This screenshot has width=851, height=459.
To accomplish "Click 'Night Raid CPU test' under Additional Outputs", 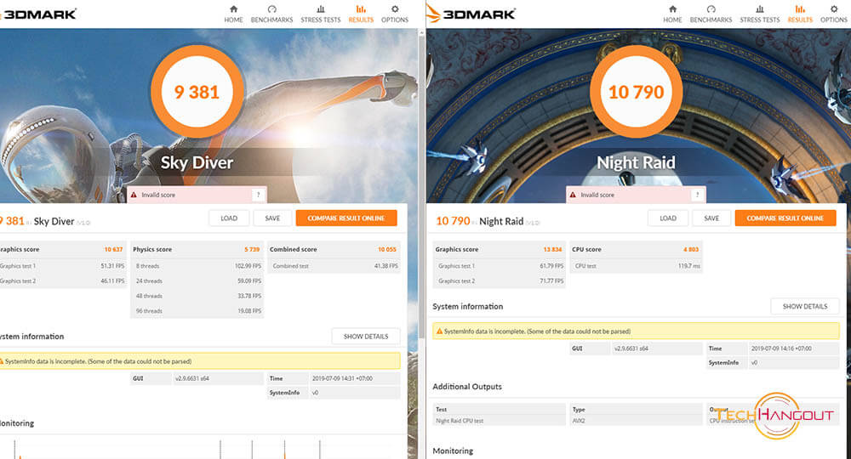I will [x=460, y=421].
